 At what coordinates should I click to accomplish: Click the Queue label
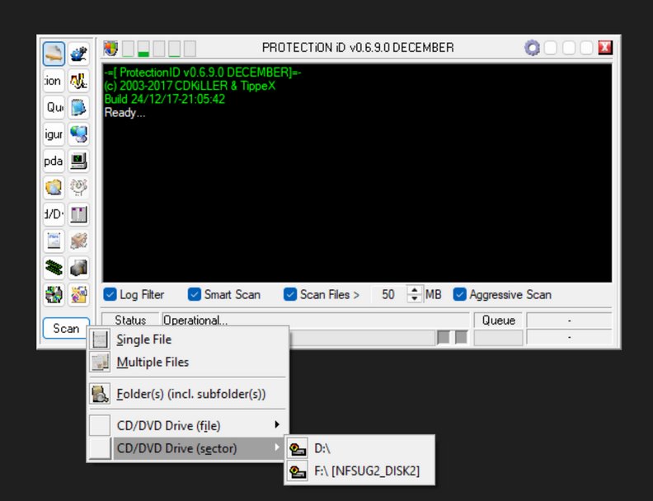click(x=498, y=320)
